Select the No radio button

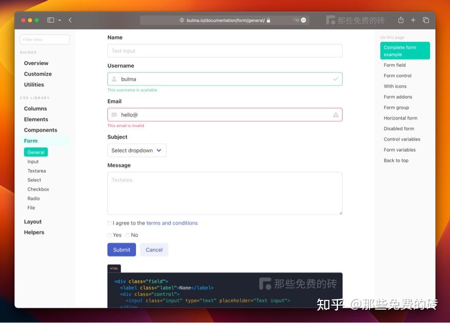tap(127, 235)
